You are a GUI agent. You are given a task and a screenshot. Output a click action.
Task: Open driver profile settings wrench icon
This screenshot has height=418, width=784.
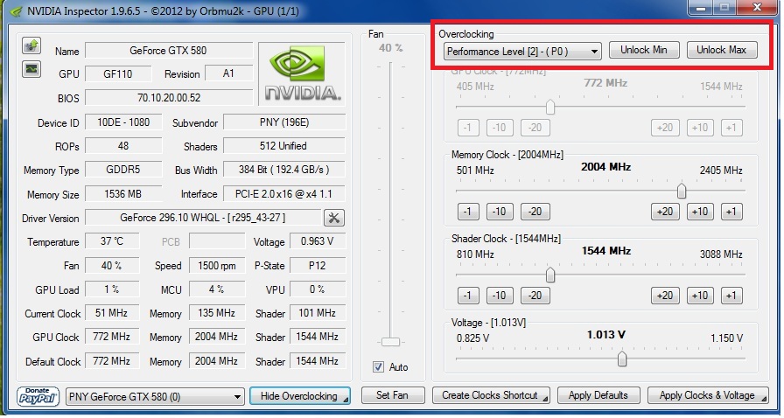coord(333,218)
